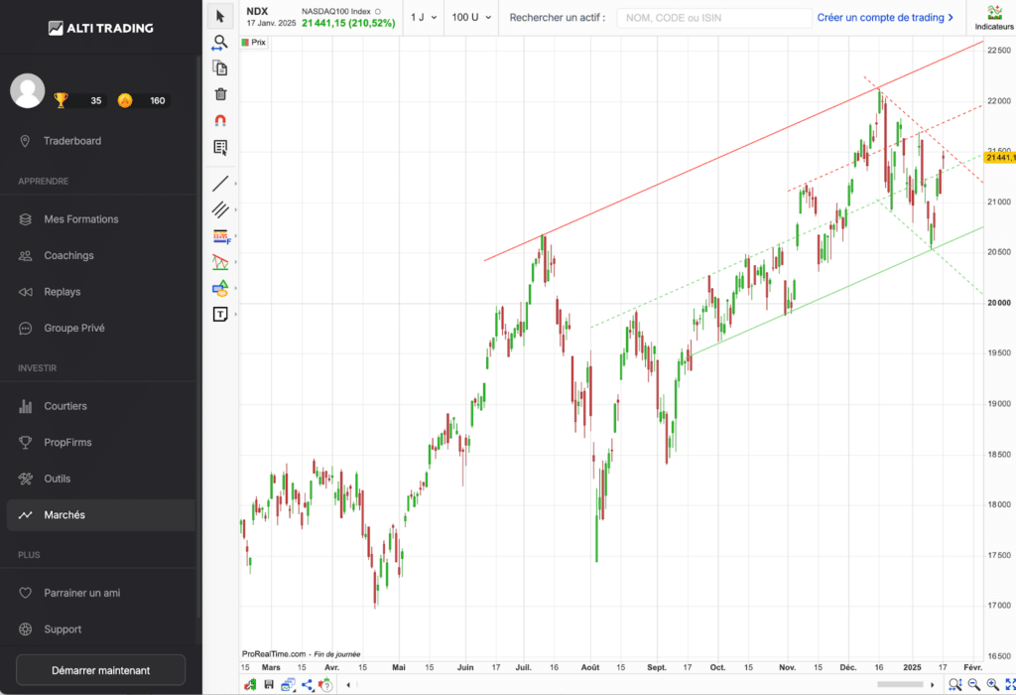Click the horizontal timeline scrollbar thumb
The image size is (1016, 695).
click(900, 685)
